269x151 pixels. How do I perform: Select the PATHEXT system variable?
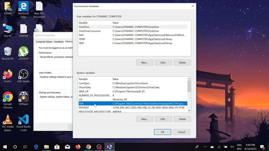[133, 107]
